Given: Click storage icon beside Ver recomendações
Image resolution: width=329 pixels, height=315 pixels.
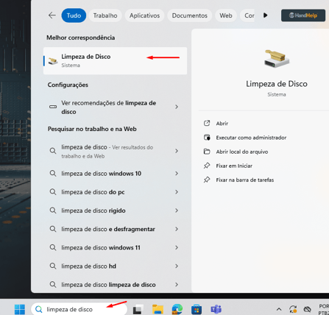Looking at the screenshot, I should 53,107.
